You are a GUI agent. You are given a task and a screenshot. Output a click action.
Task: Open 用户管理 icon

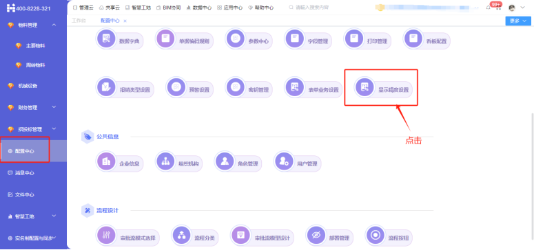tap(284, 161)
